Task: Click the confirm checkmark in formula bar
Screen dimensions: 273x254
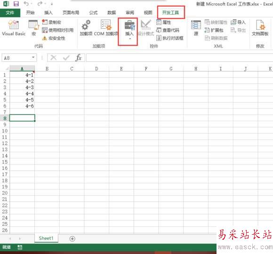Action: coord(66,57)
